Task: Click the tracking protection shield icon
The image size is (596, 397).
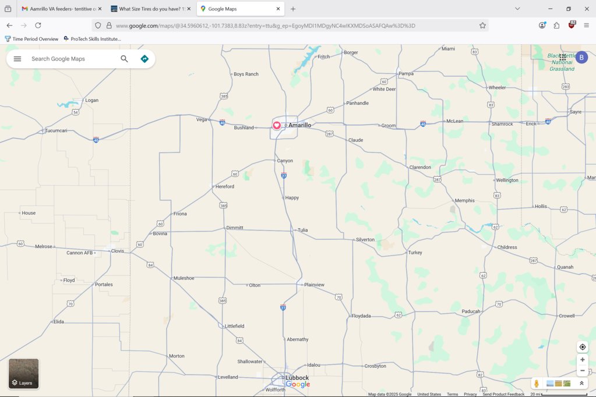Action: (x=98, y=26)
